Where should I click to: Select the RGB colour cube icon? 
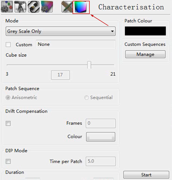click(81, 7)
